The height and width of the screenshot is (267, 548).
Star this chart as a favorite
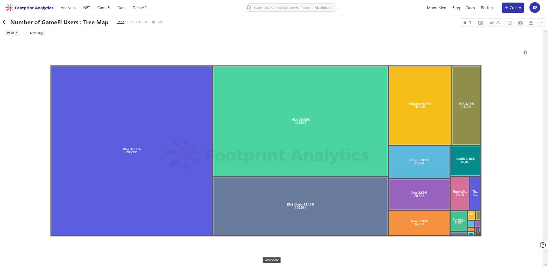467,23
